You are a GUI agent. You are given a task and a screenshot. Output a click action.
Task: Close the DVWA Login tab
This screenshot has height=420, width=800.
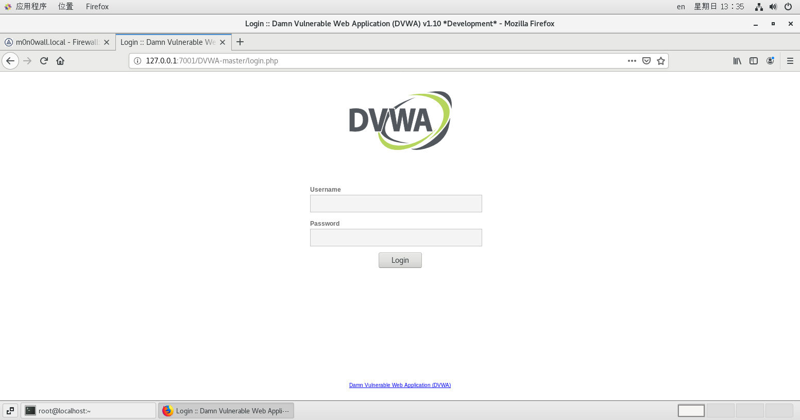(x=223, y=42)
